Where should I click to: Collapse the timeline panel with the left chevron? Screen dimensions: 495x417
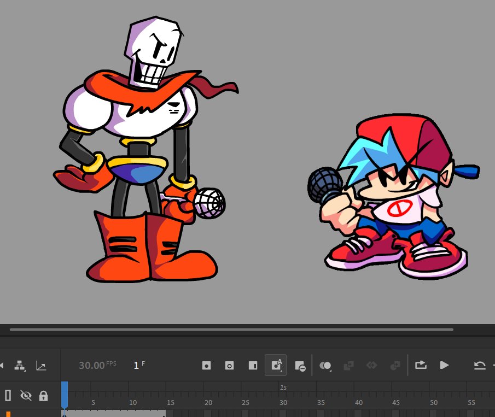pyautogui.click(x=3, y=365)
